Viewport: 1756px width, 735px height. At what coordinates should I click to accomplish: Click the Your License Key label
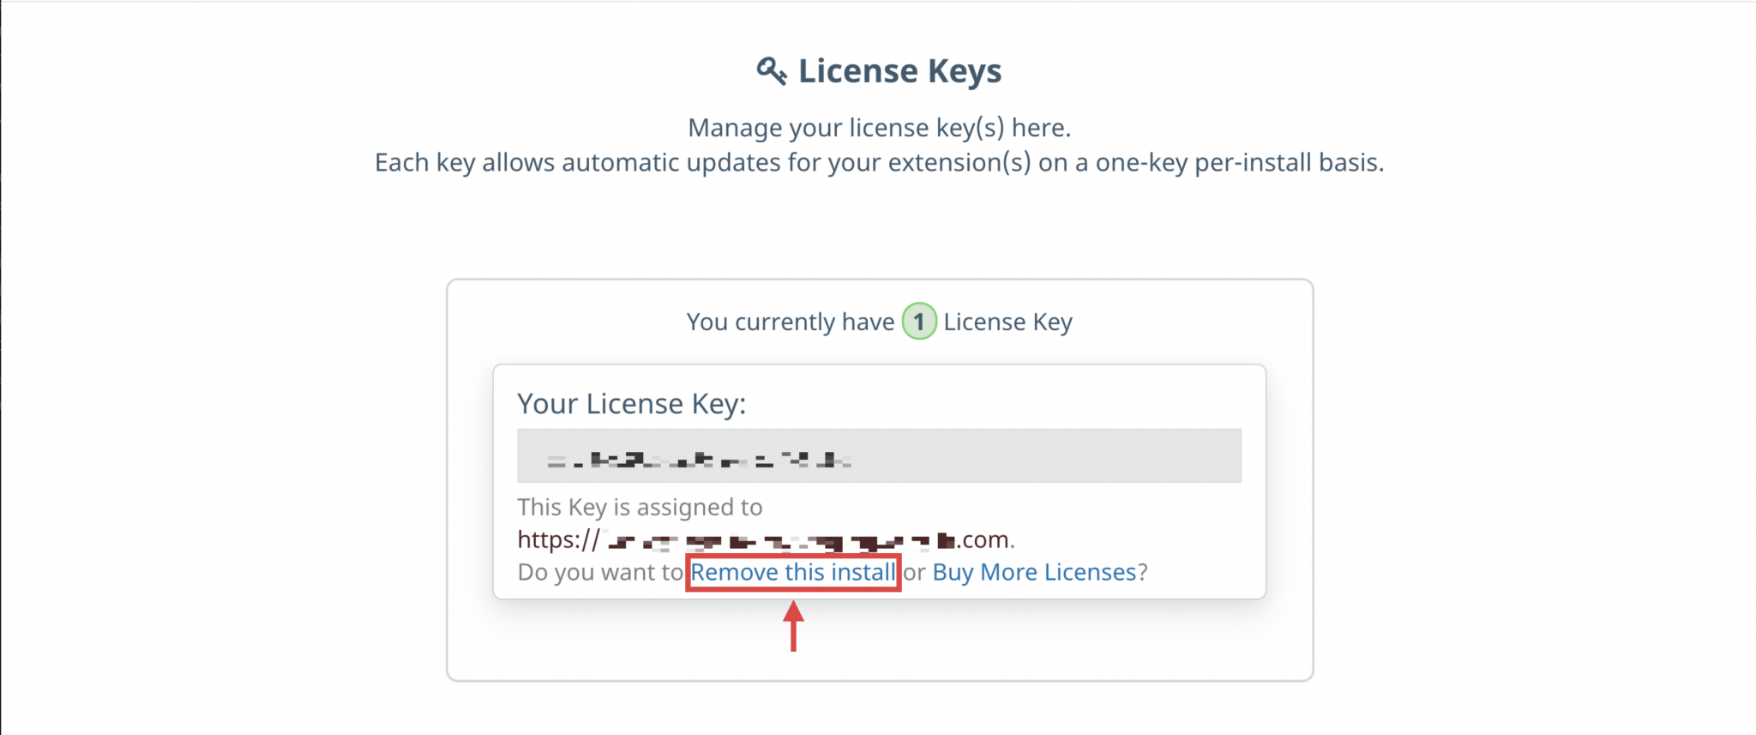(x=632, y=403)
